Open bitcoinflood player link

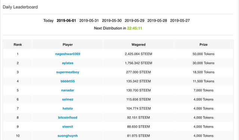68,118
